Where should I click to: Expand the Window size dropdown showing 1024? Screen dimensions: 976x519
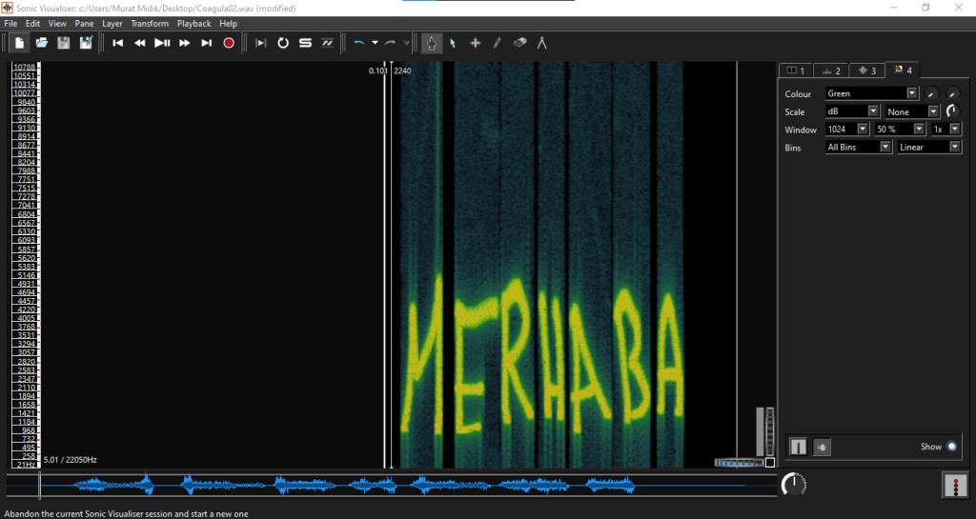(847, 130)
